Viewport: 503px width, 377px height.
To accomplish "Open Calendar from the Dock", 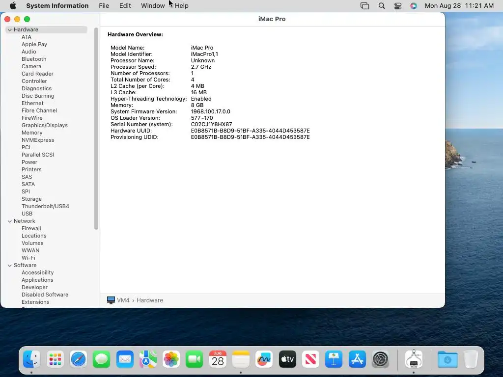I will click(x=218, y=359).
